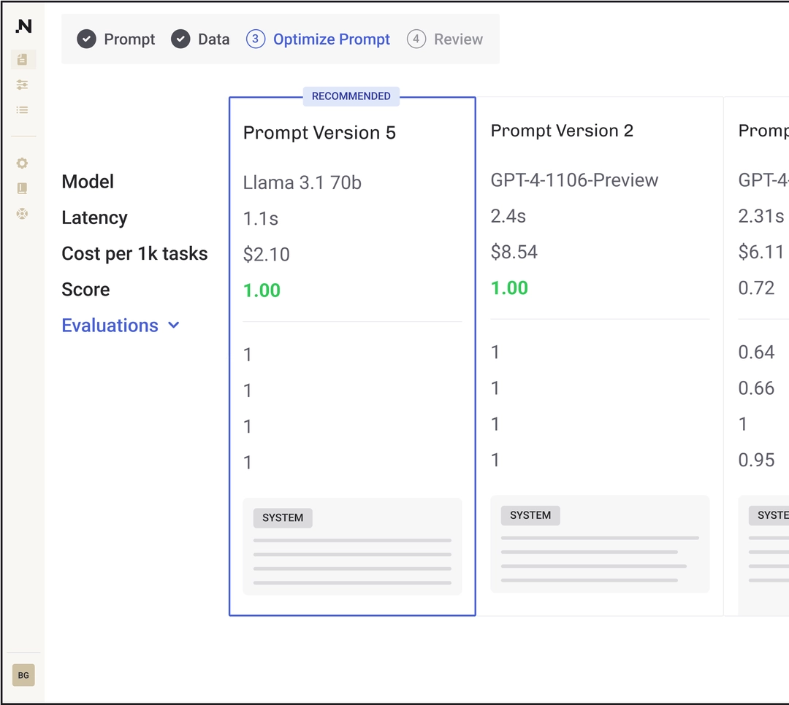Click the Prompt step checkmark circle
The image size is (789, 705).
pos(87,39)
